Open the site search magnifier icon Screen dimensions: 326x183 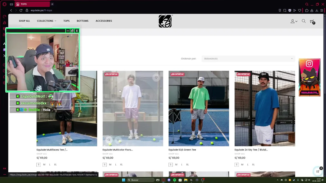(304, 21)
